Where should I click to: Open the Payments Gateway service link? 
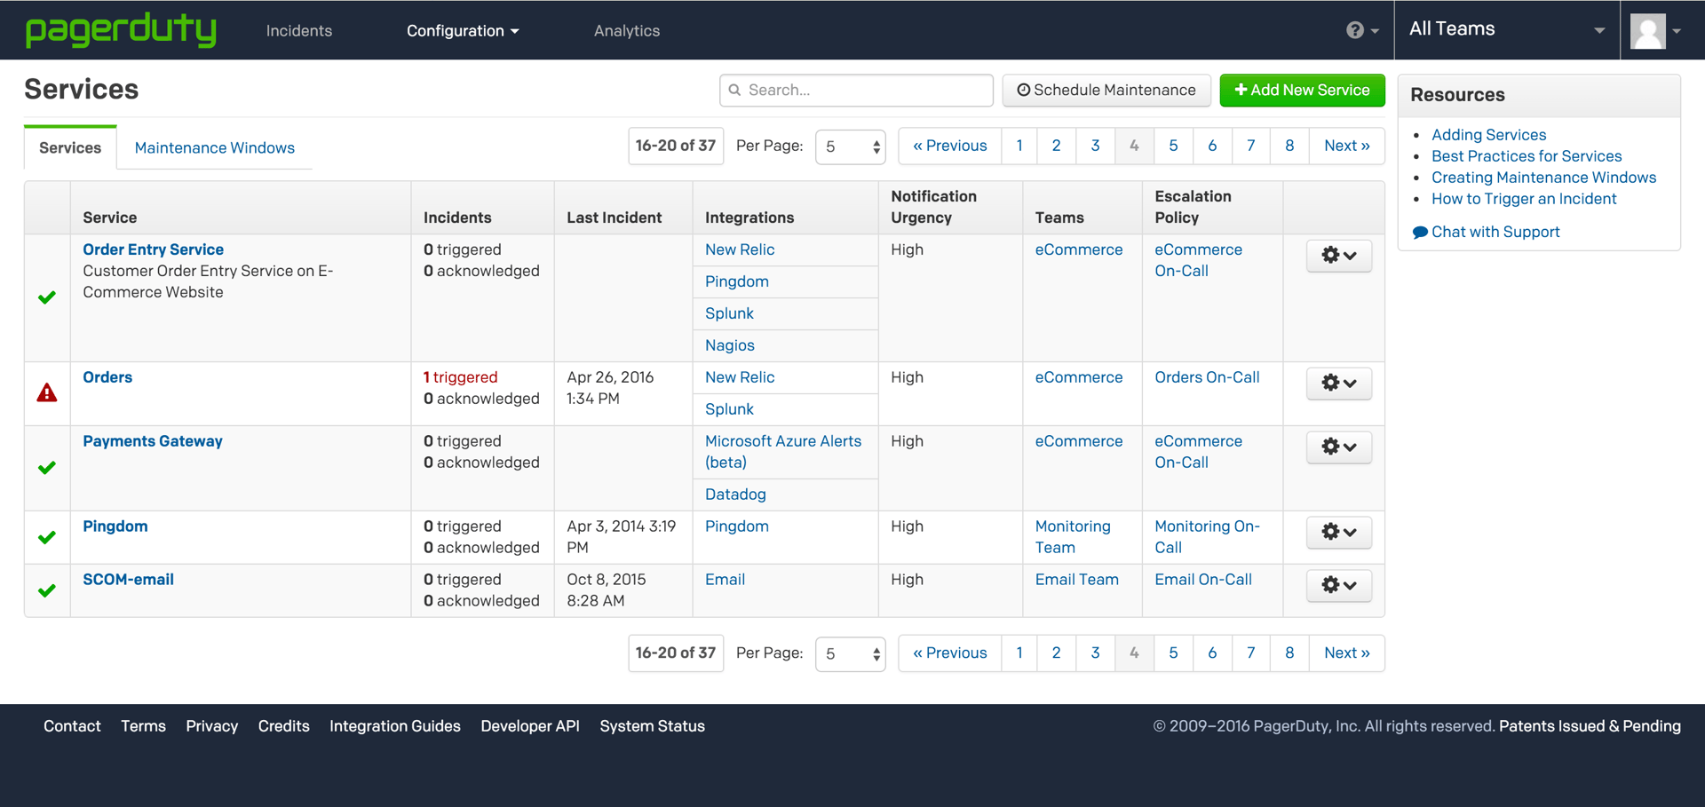[x=153, y=441]
